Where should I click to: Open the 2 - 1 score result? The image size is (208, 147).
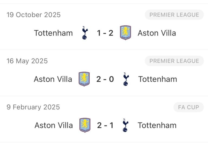[x=105, y=125]
